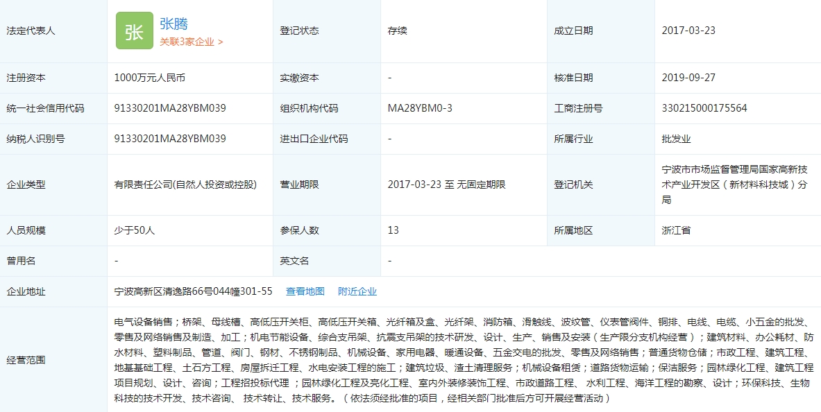Select the staff size value 少于50人
The width and height of the screenshot is (821, 412).
(x=135, y=230)
